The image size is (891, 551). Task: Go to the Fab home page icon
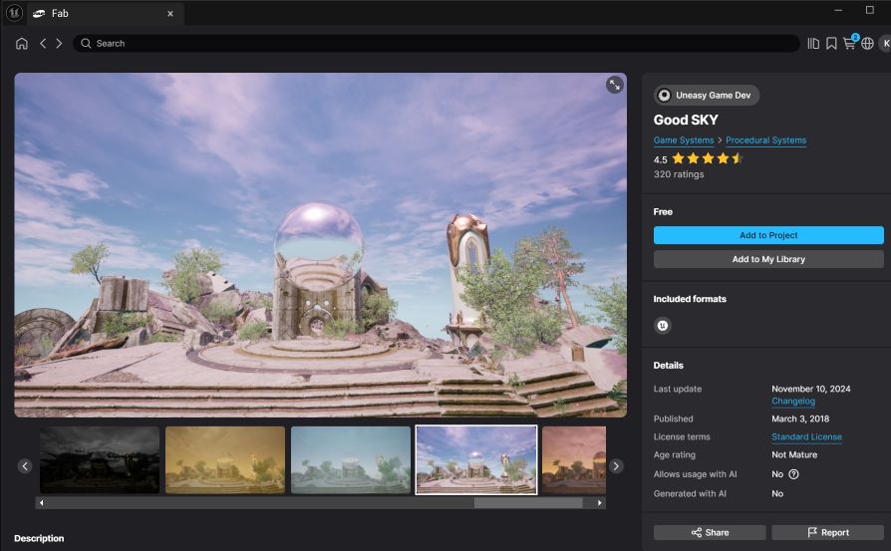(x=22, y=44)
